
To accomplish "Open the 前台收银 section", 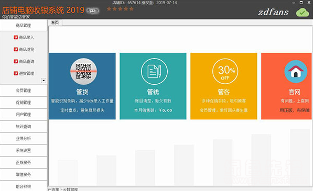I will [24, 186].
